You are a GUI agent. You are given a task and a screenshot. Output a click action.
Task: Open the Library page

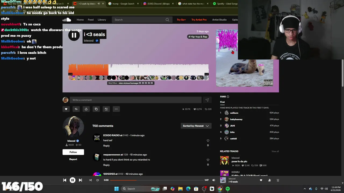[x=102, y=20]
